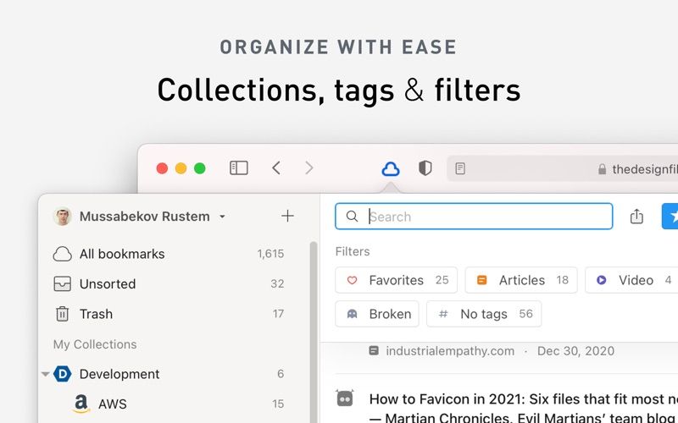Click the purple play Video icon

pyautogui.click(x=601, y=280)
